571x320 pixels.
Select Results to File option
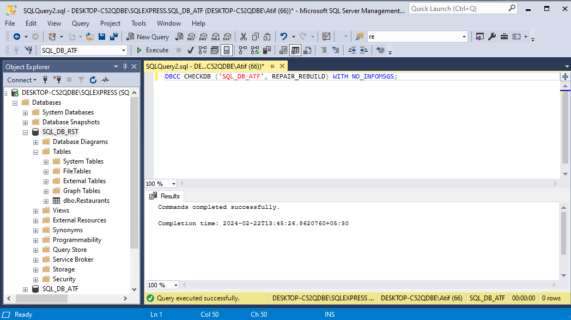point(307,50)
